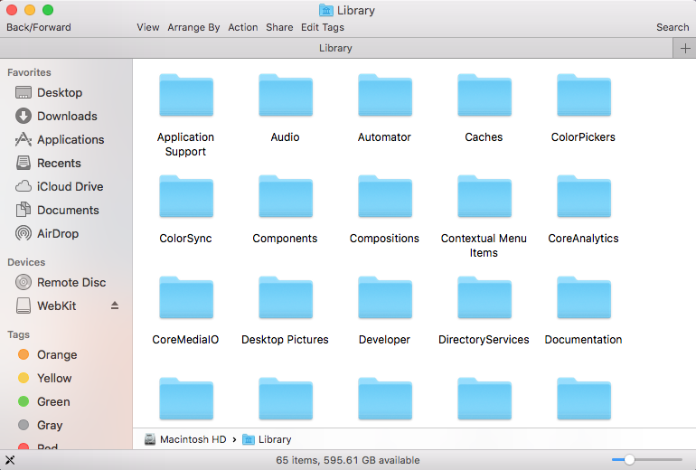Go to Downloads in Favorites
The height and width of the screenshot is (470, 696).
click(x=67, y=116)
